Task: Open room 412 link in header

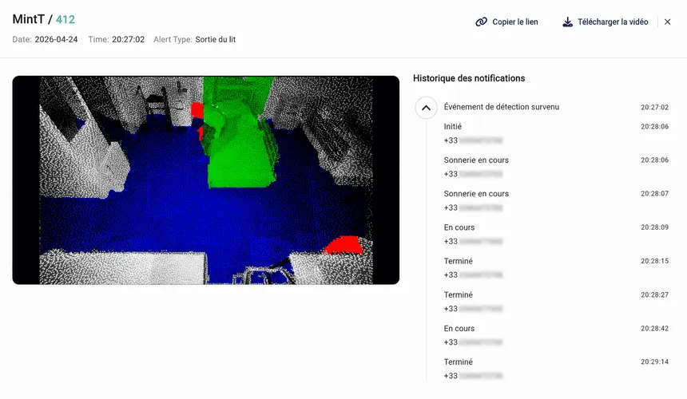Action: (66, 19)
